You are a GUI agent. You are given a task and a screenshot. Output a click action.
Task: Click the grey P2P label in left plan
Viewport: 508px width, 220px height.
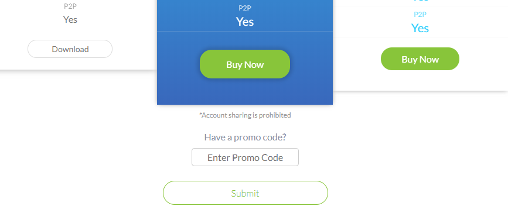pyautogui.click(x=70, y=6)
